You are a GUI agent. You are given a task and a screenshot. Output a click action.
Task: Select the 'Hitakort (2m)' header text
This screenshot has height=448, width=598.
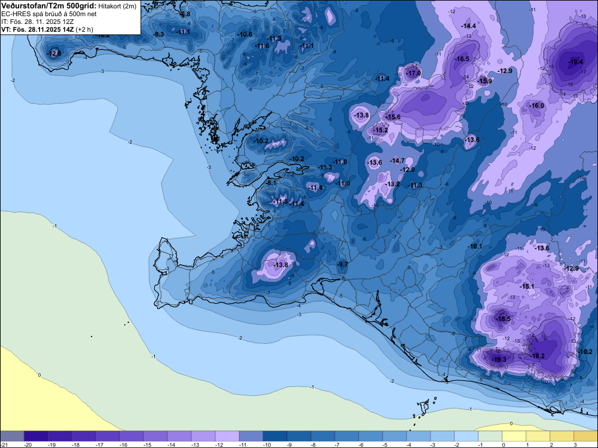pyautogui.click(x=117, y=6)
